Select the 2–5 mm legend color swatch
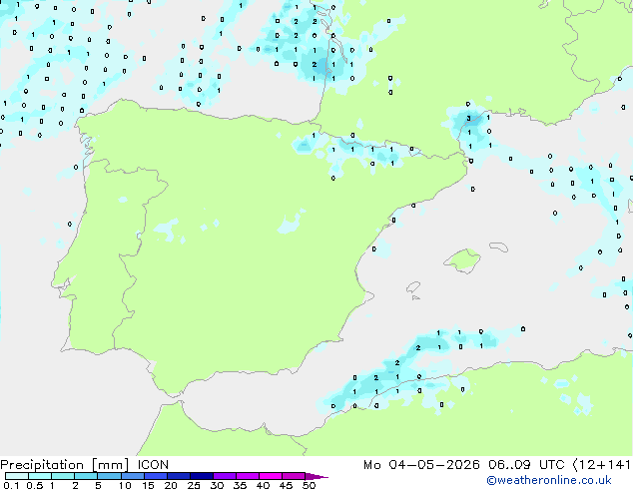 [x=86, y=476]
